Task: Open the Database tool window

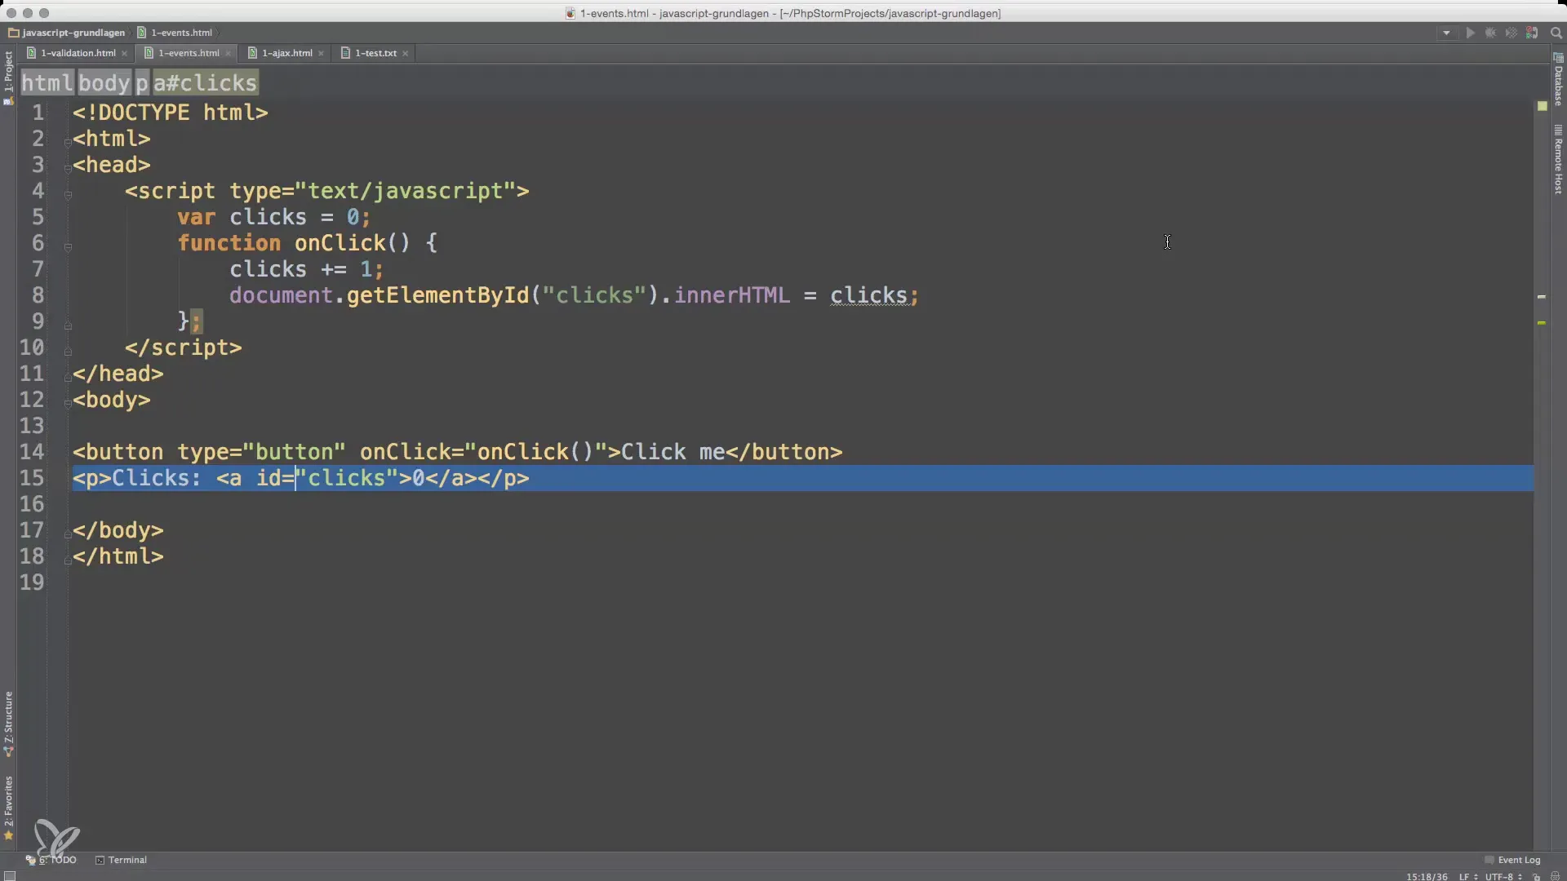Action: tap(1558, 80)
